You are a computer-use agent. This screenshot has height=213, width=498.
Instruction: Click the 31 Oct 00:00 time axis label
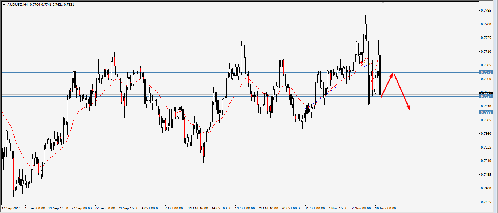315,209
